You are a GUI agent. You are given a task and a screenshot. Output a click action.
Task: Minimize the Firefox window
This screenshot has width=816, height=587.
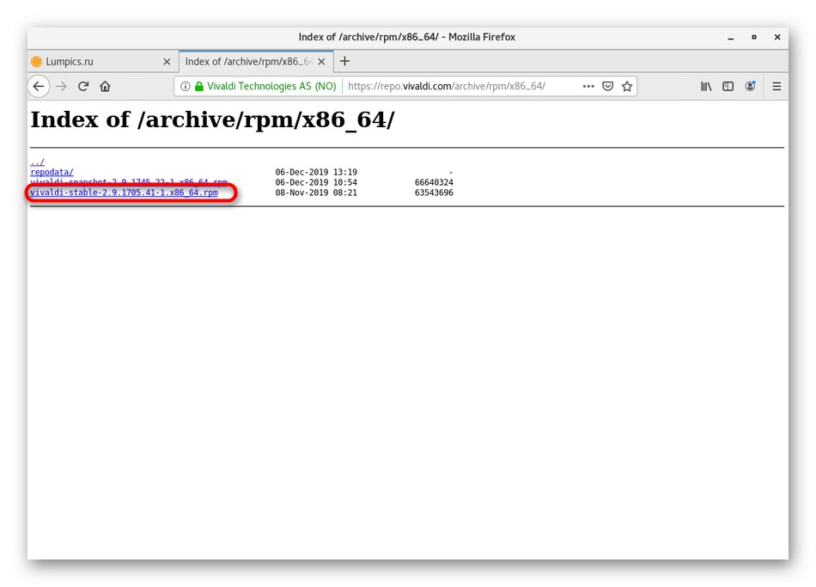tap(731, 38)
